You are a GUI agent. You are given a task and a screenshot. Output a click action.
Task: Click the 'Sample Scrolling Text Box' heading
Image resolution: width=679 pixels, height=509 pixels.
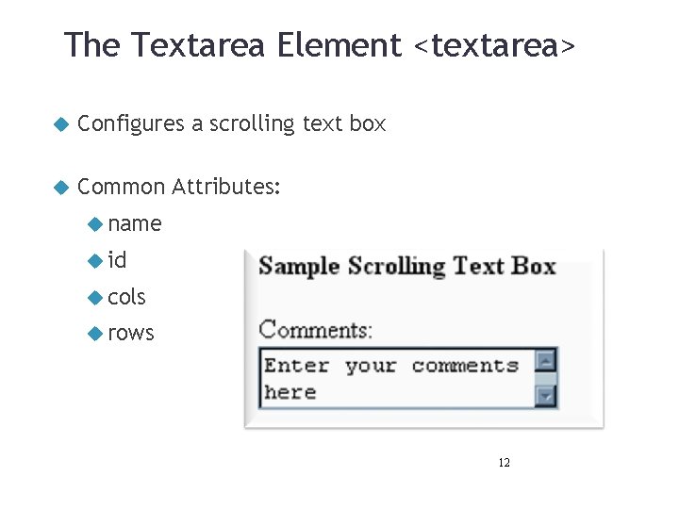(407, 266)
